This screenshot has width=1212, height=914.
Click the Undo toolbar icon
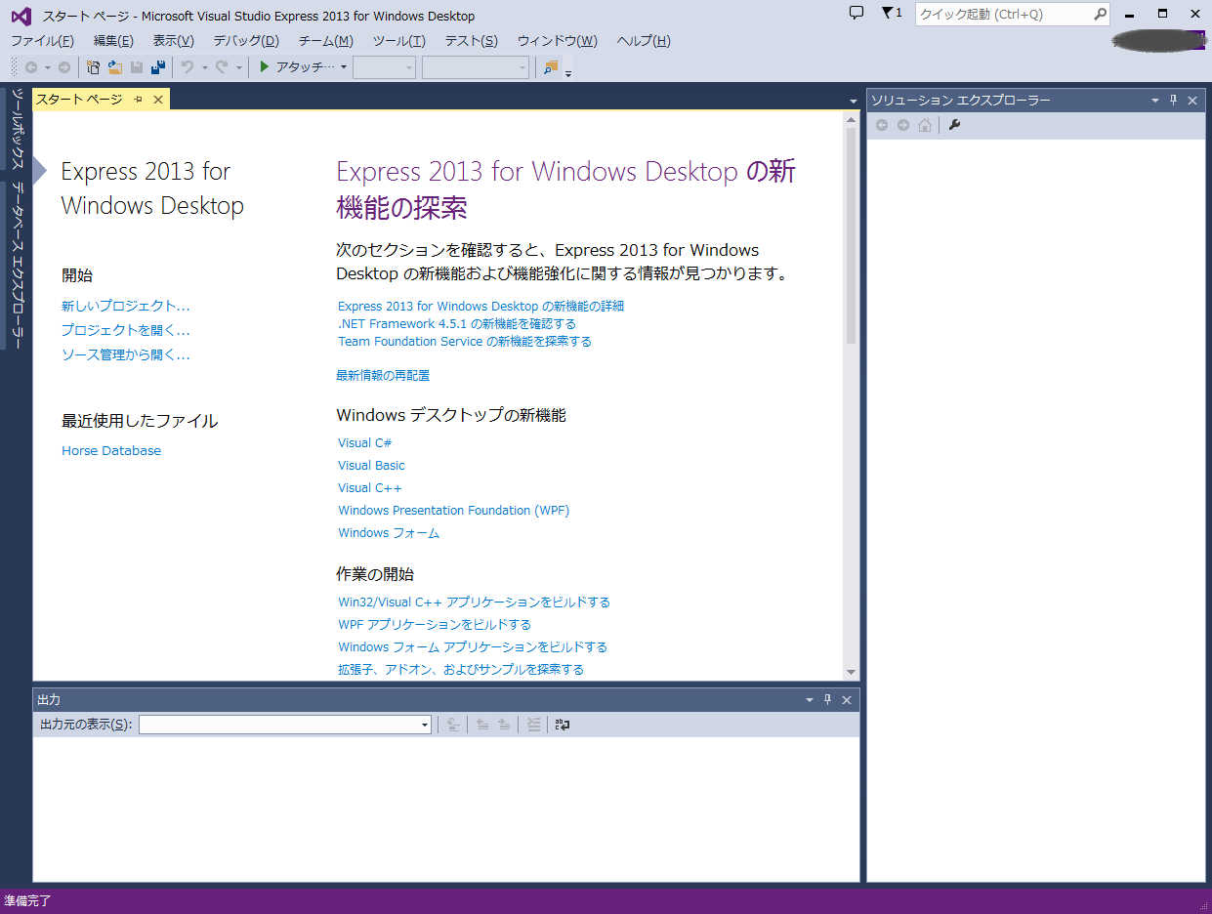point(188,67)
